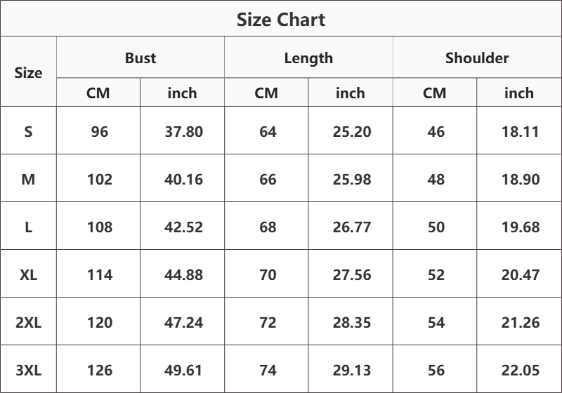Click the 49.61 inch bust cell
The width and height of the screenshot is (562, 393).
183,369
